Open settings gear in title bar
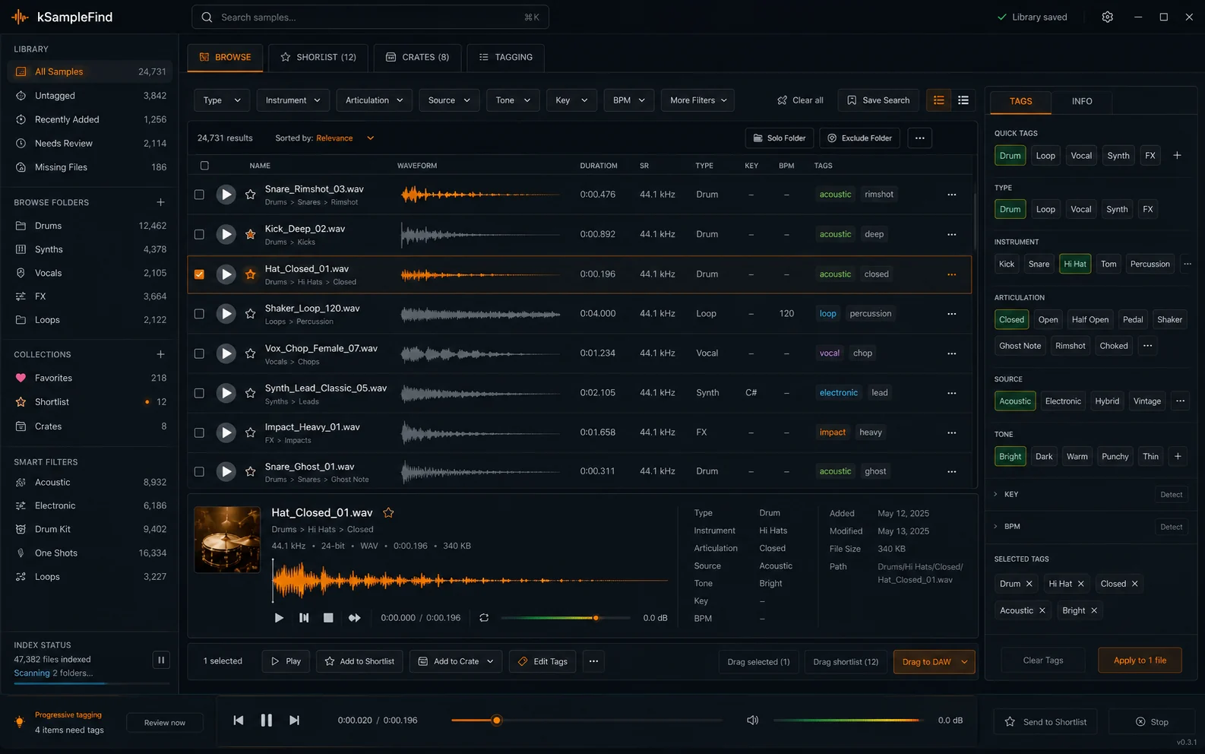The height and width of the screenshot is (754, 1205). coord(1108,17)
